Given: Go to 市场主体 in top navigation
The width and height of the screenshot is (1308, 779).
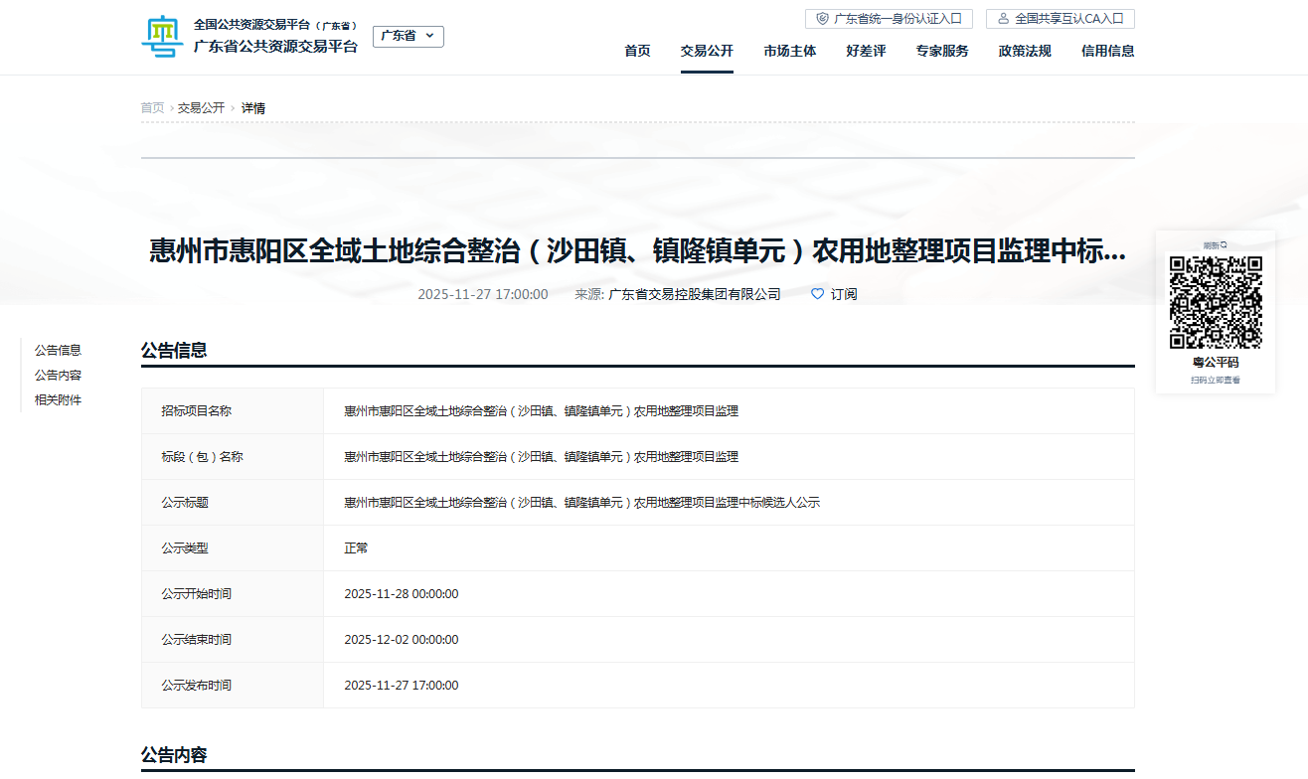Looking at the screenshot, I should pyautogui.click(x=790, y=52).
